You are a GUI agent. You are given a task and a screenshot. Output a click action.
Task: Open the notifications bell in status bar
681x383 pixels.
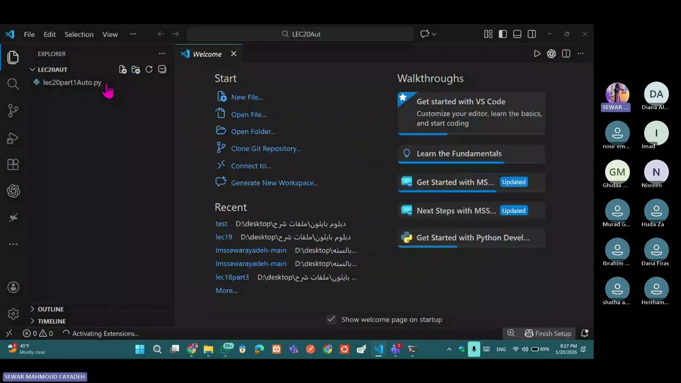pyautogui.click(x=585, y=334)
